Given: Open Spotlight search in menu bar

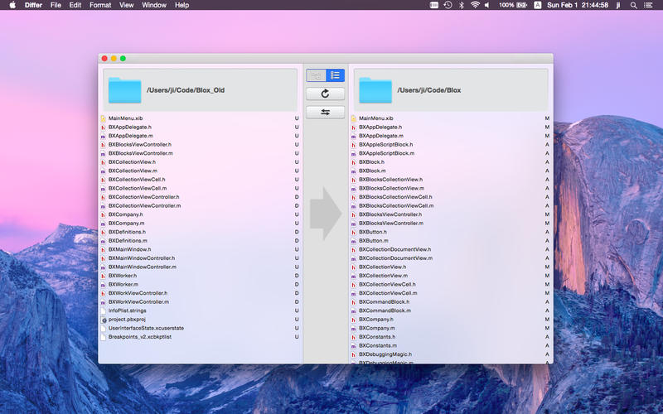Looking at the screenshot, I should tap(633, 5).
